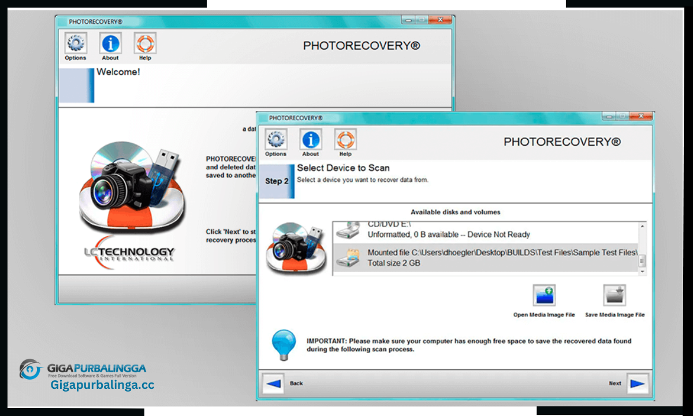Click the Gigapurbalinga.cc link text

102,385
